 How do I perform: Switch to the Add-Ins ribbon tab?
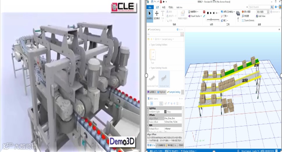pos(179,7)
